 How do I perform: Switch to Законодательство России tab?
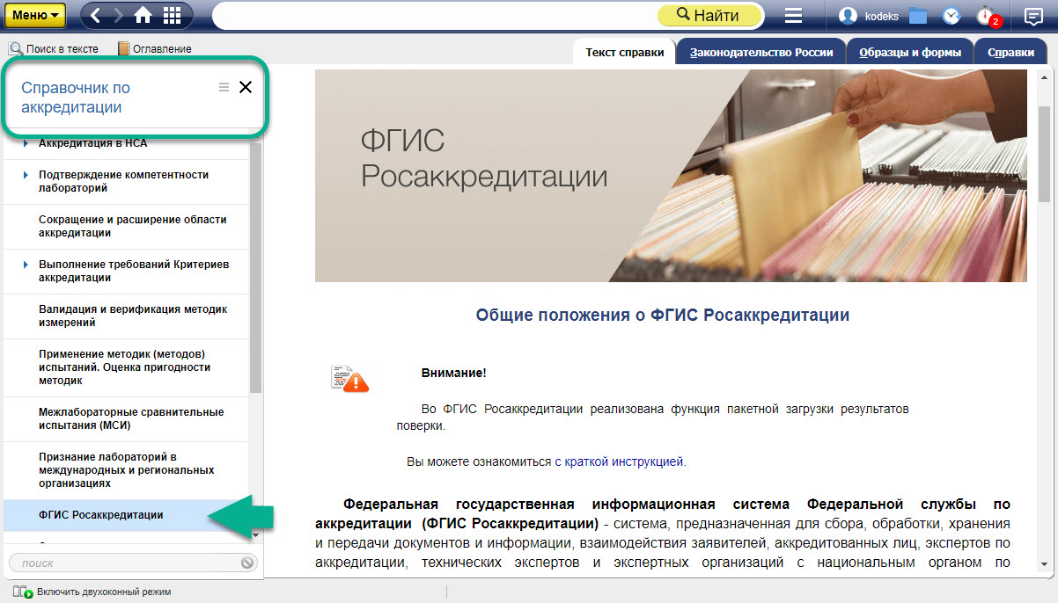(x=760, y=52)
